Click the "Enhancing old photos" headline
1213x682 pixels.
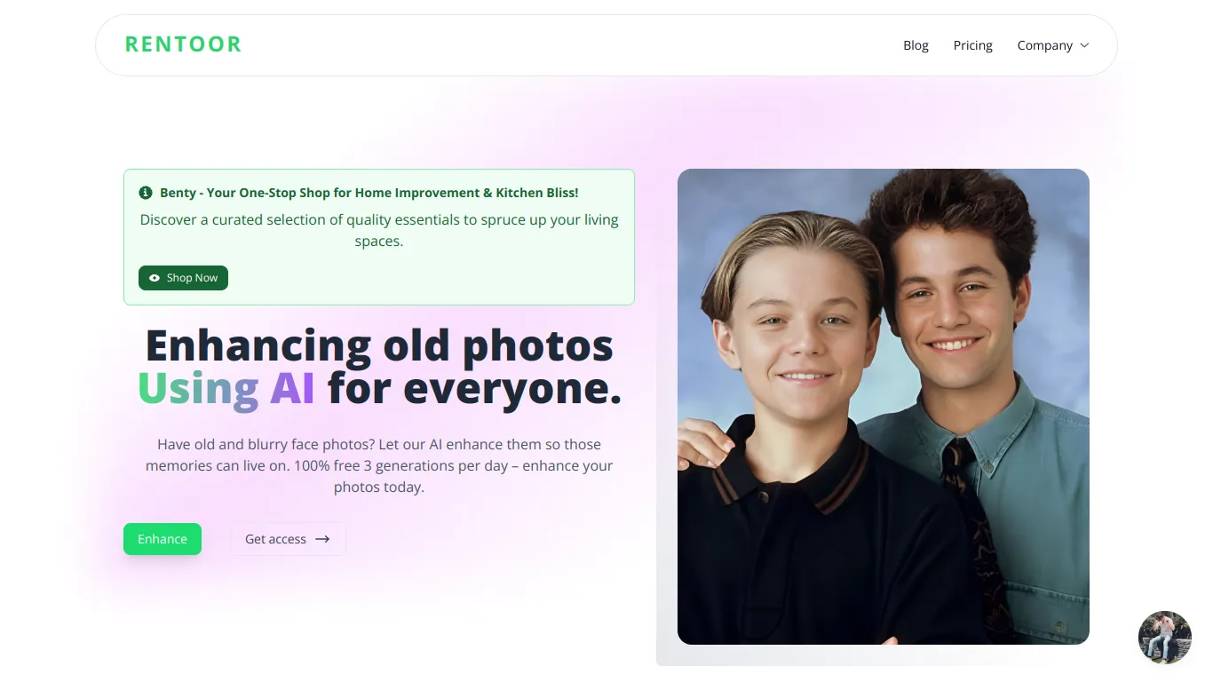point(379,345)
